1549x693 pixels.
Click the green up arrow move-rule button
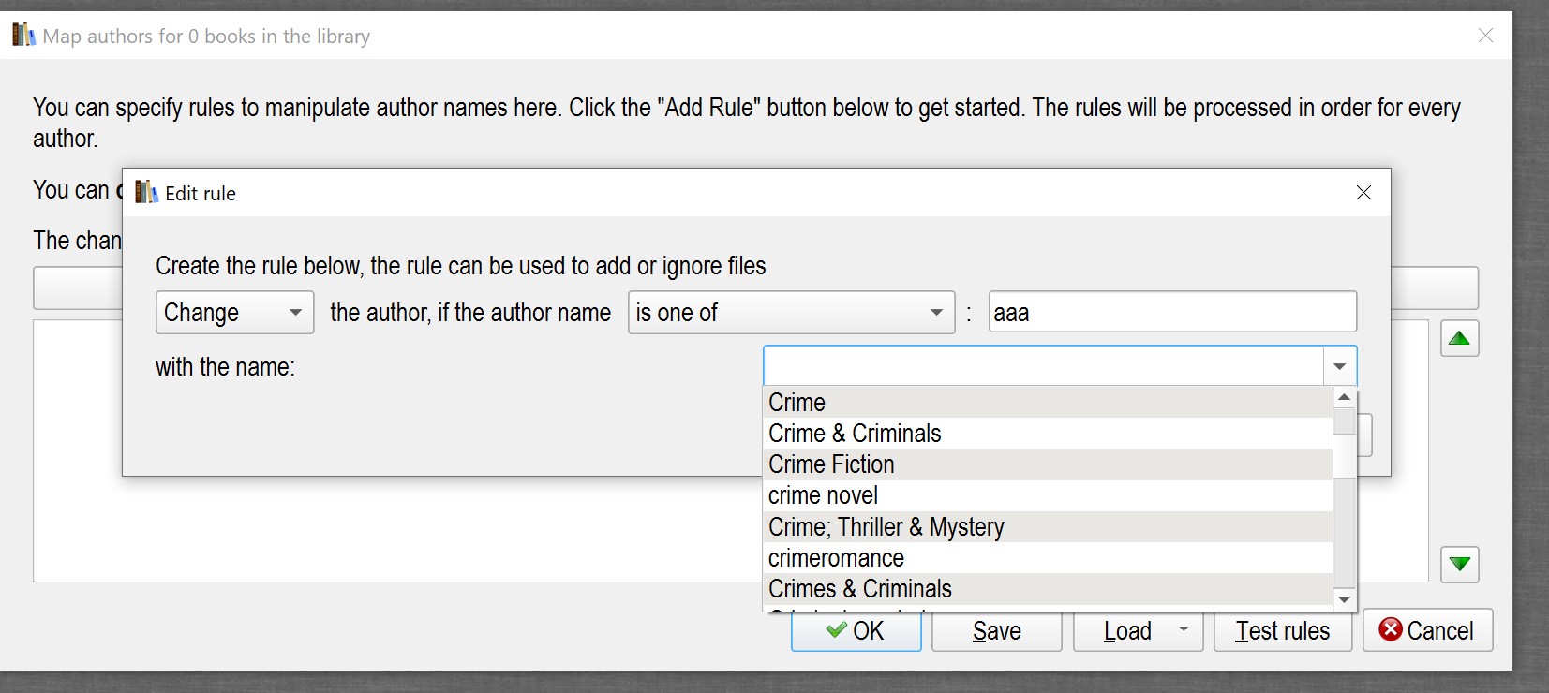pyautogui.click(x=1459, y=338)
